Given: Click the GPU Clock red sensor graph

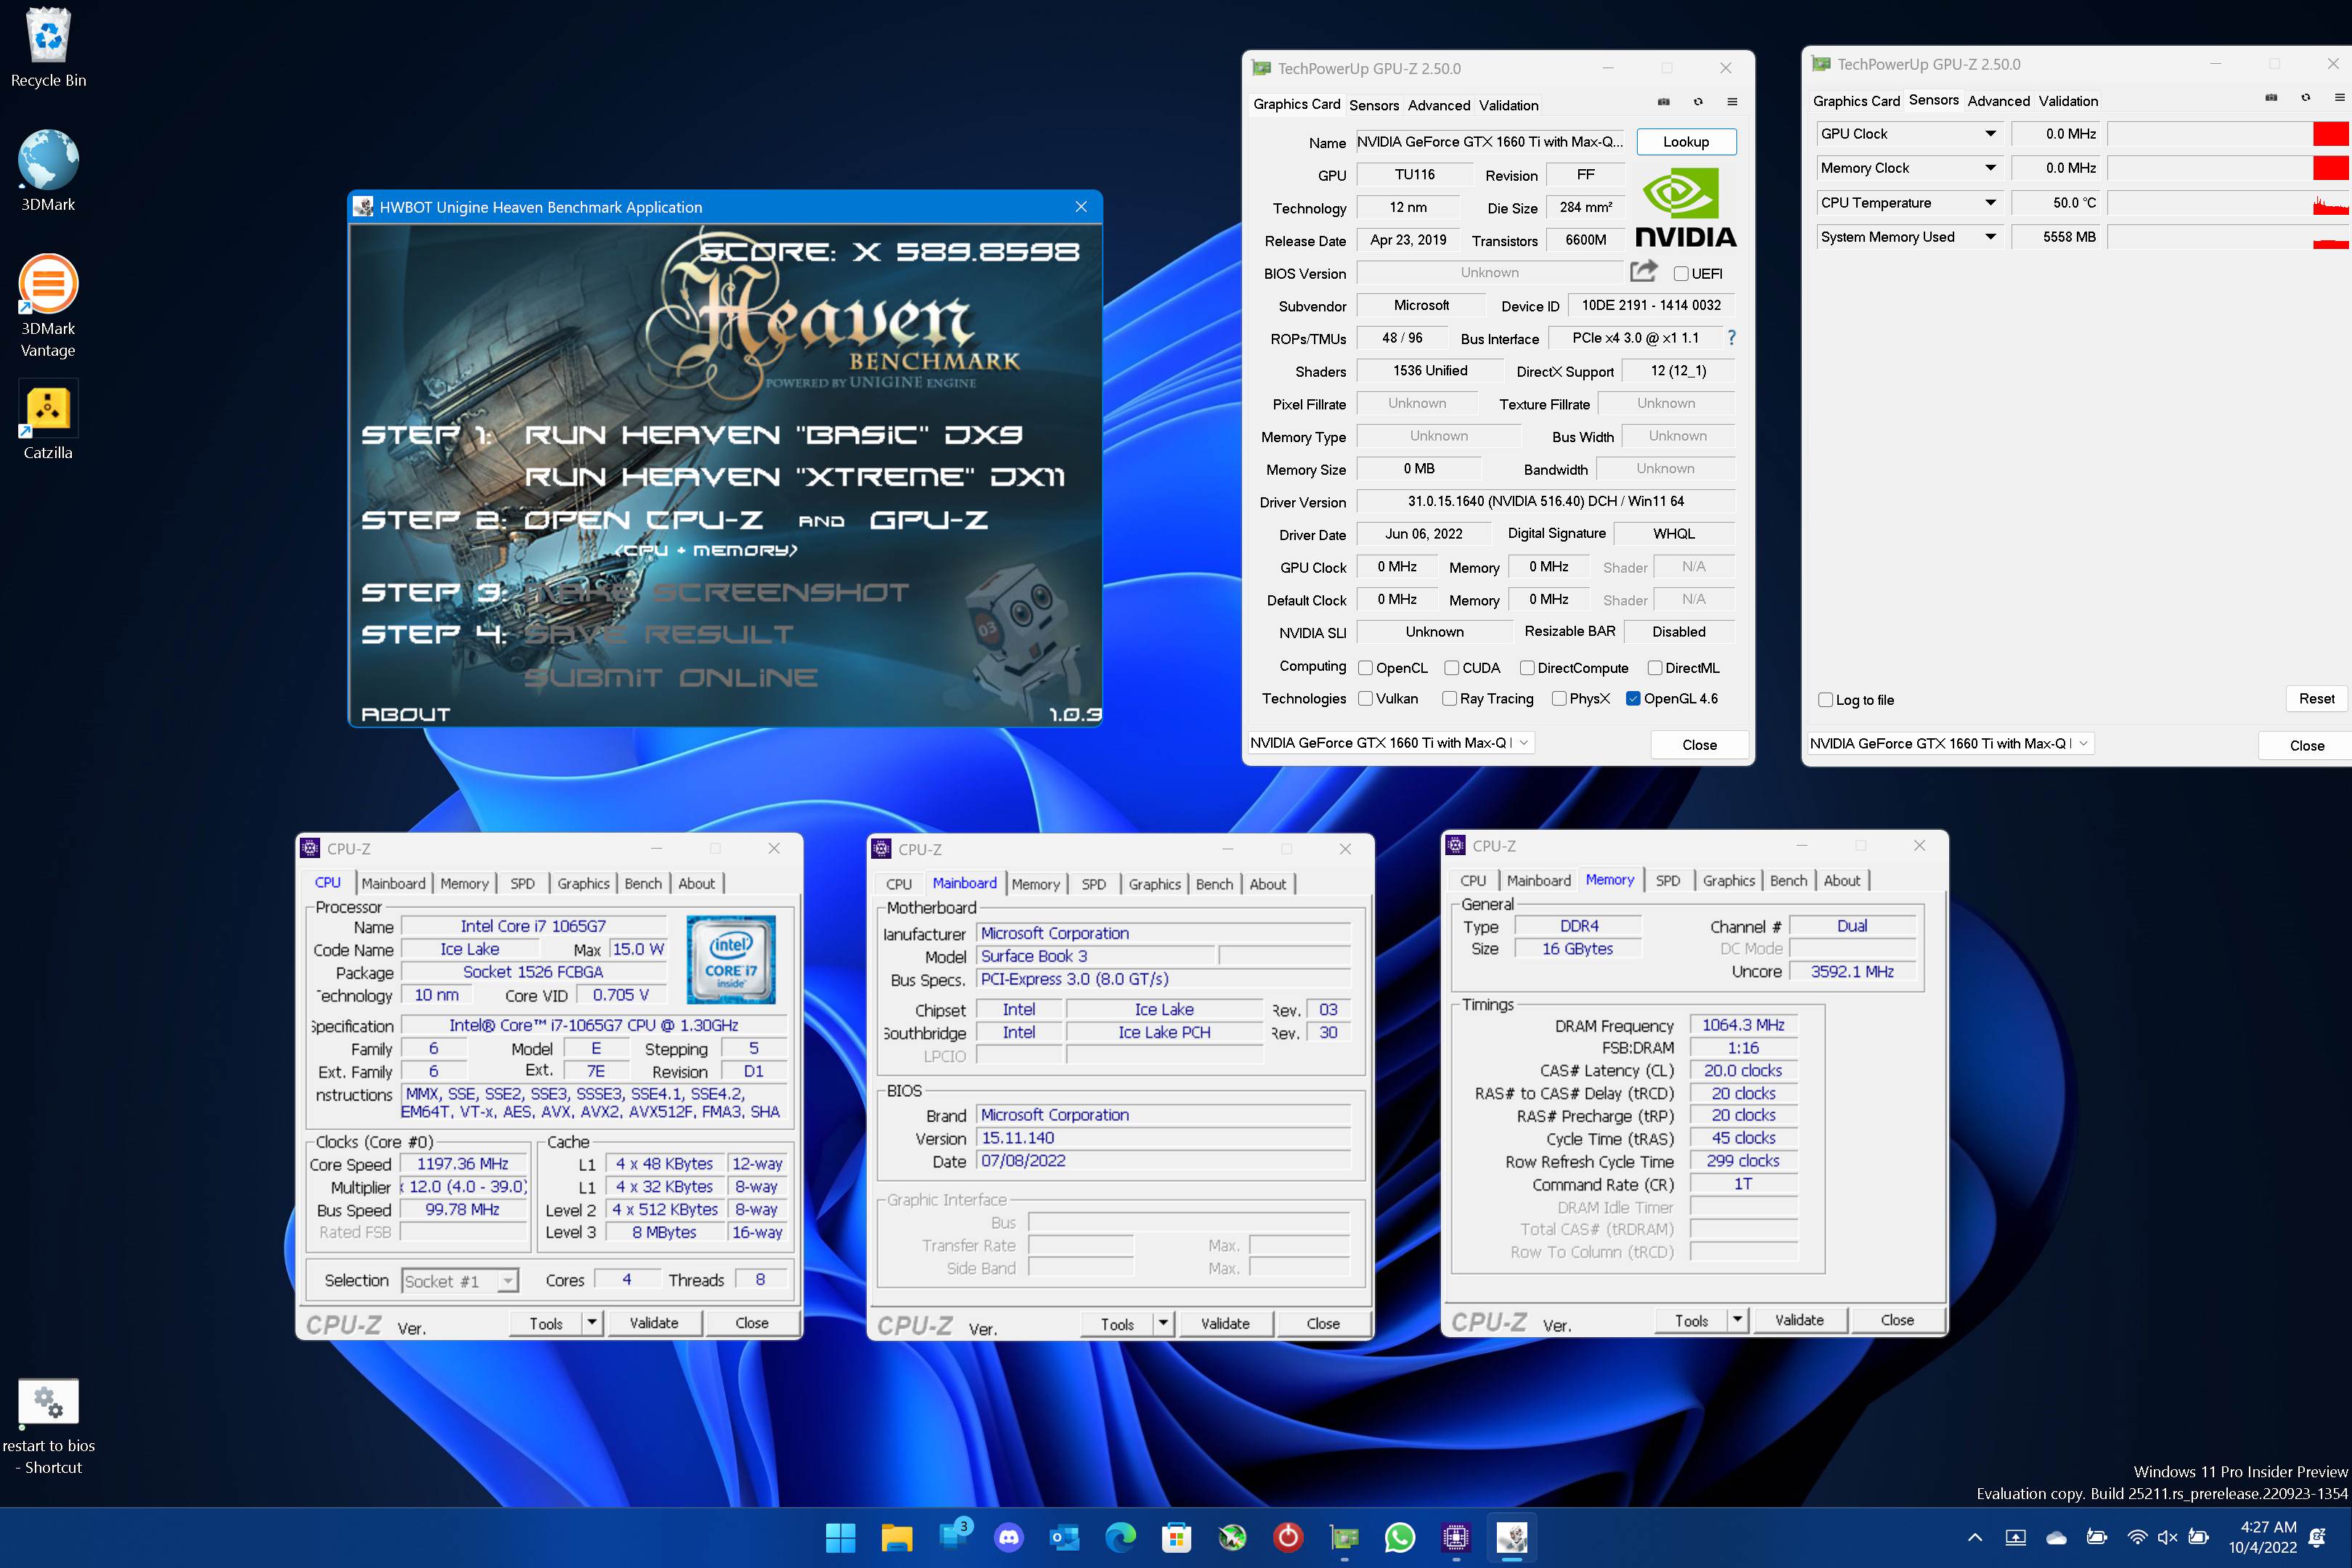Looking at the screenshot, I should coord(2227,134).
